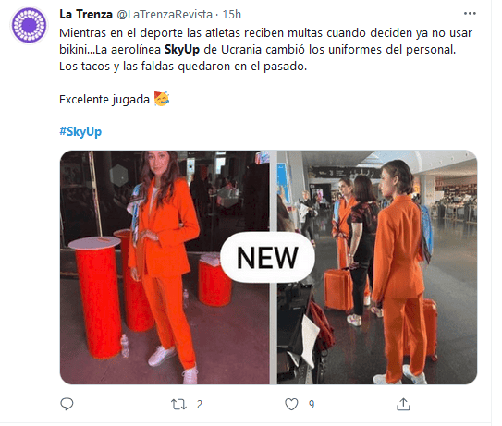Click the orange suitcase in the right photo

pyautogui.click(x=338, y=289)
